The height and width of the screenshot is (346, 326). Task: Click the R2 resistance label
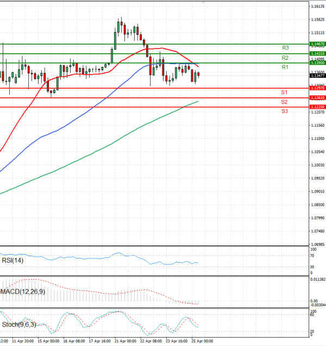click(x=285, y=58)
